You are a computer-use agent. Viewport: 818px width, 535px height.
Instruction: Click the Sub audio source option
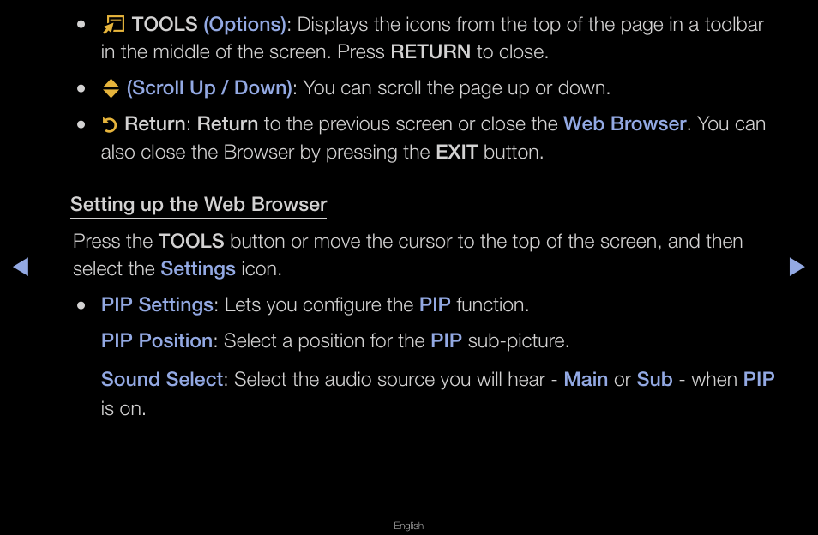tap(655, 379)
